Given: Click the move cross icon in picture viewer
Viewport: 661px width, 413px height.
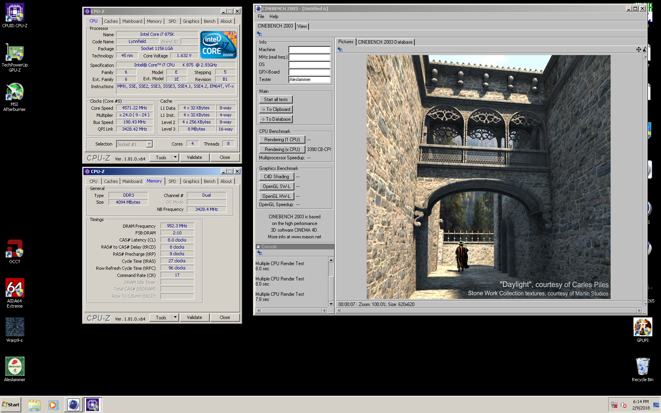Looking at the screenshot, I should pos(639,50).
